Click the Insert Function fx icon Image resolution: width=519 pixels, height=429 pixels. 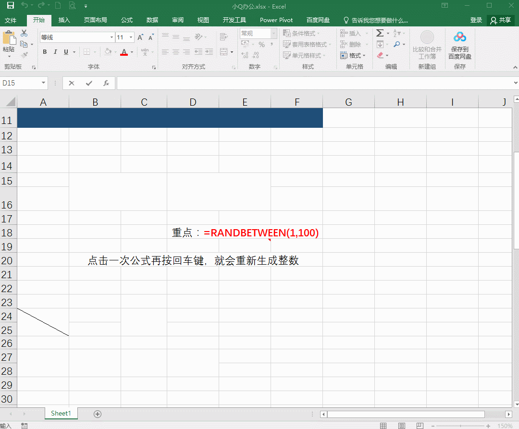pyautogui.click(x=106, y=83)
